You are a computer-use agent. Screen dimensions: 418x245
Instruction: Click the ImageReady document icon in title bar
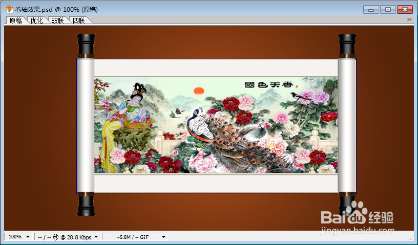(9, 9)
